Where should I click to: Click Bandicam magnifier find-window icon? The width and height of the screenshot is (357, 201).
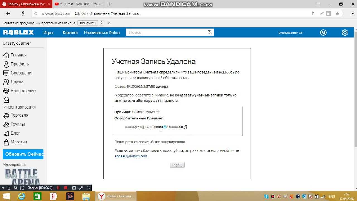coord(16,188)
